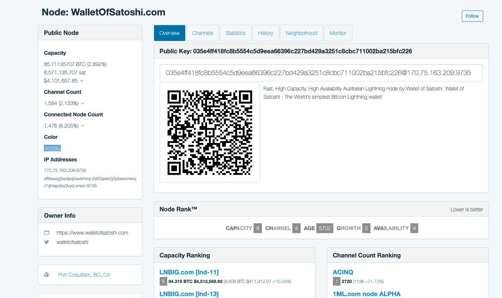Screen dimensions: 502x298
Task: Click the node description about Wallet of Satoshi
Action: 364,93
